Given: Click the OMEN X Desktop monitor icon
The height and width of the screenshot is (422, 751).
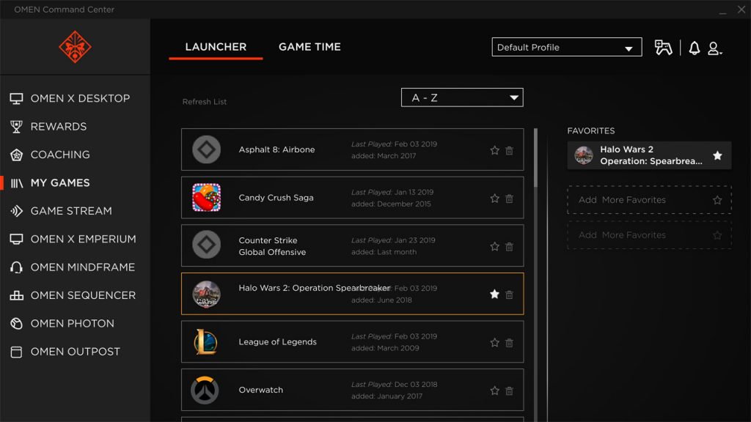Looking at the screenshot, I should pos(16,99).
